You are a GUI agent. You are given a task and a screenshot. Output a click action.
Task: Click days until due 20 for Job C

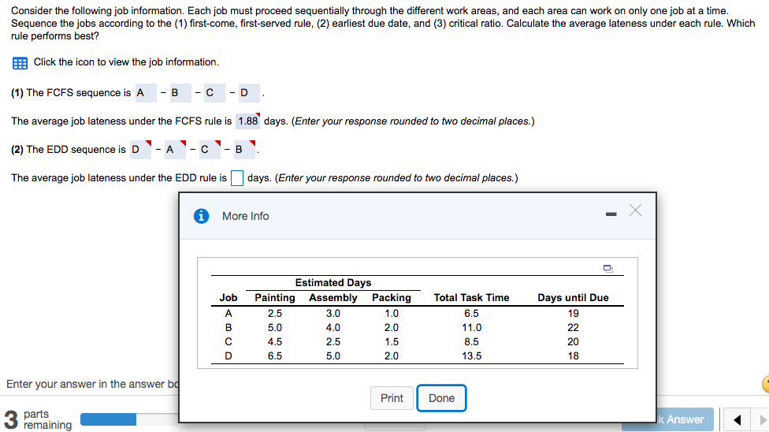573,341
